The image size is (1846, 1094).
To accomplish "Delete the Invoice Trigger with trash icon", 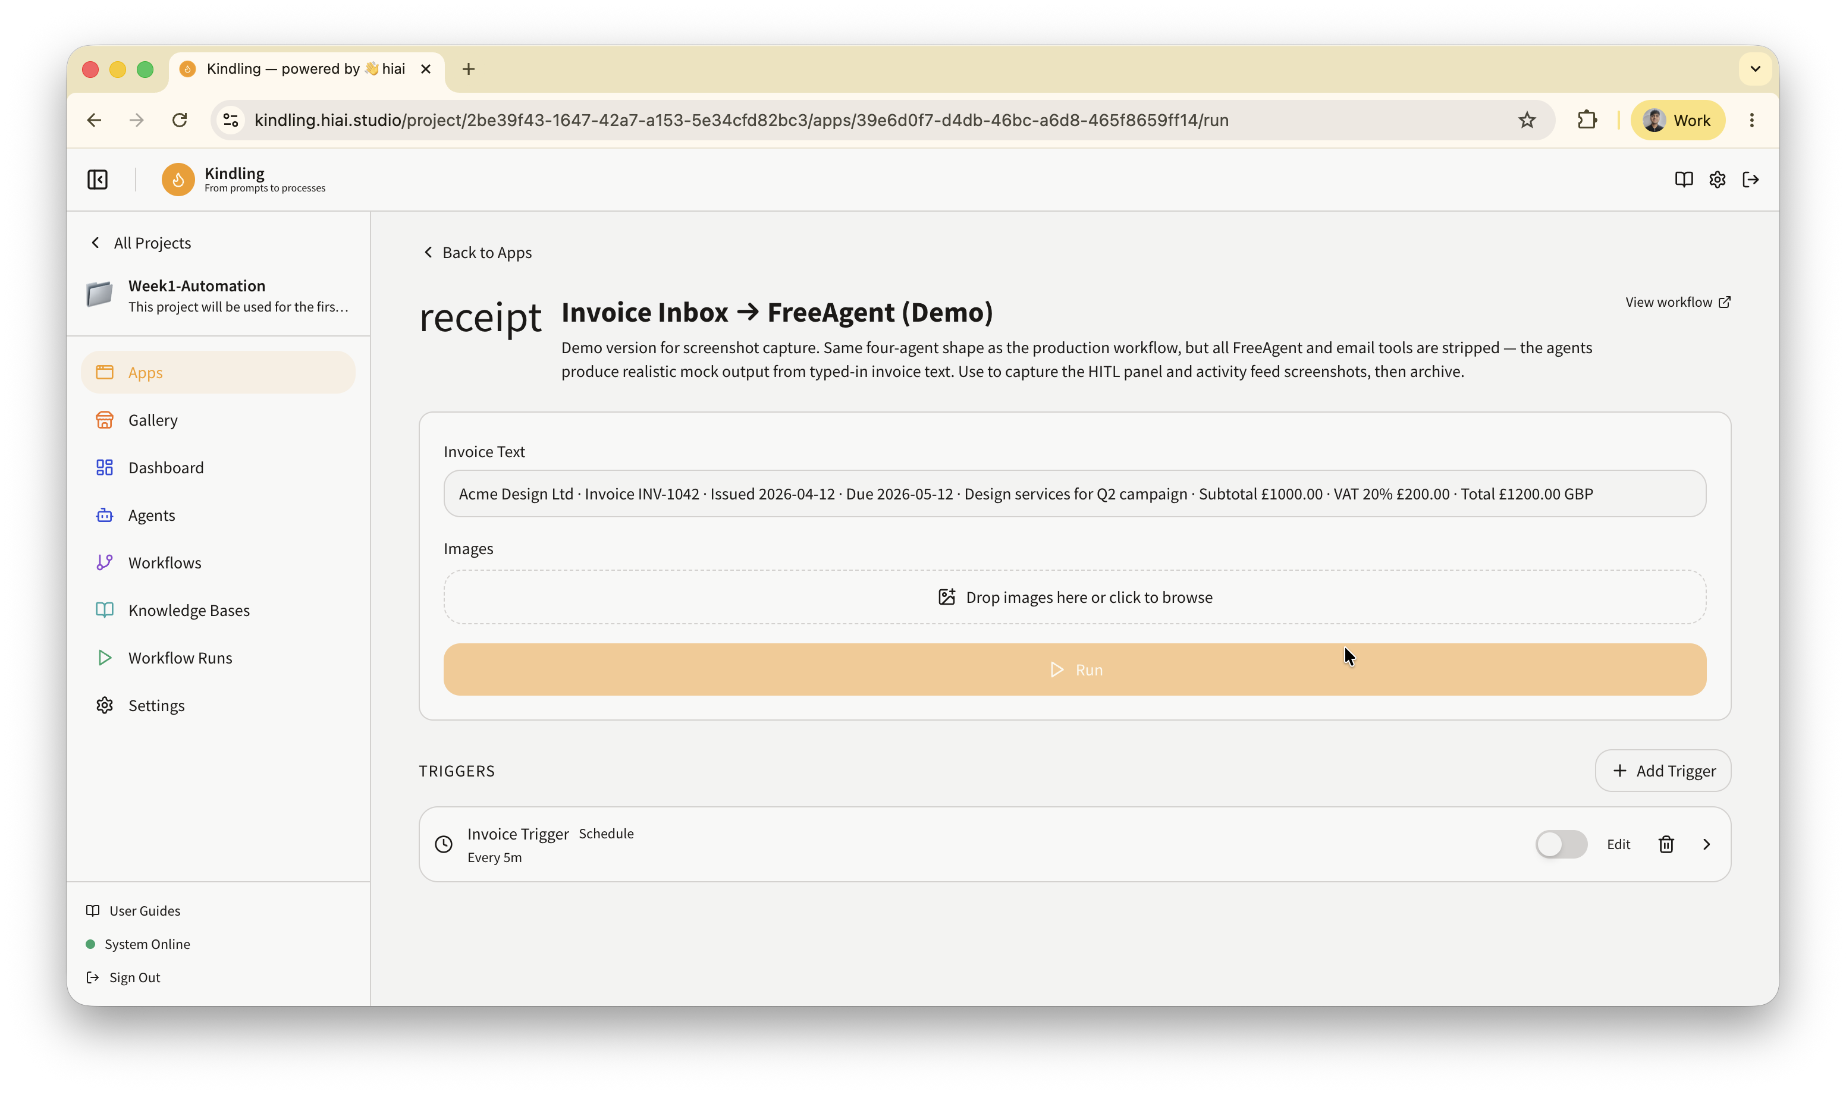I will 1666,844.
